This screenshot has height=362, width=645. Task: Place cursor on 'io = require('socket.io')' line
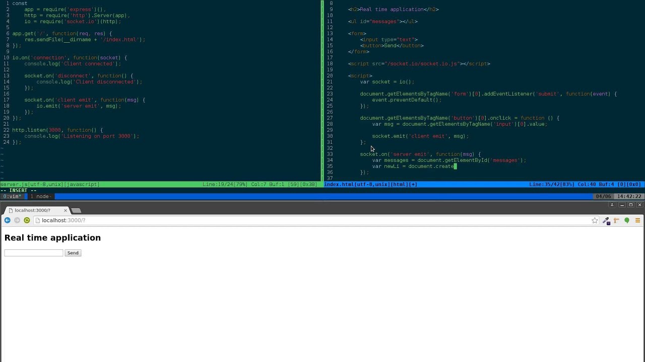(x=73, y=21)
